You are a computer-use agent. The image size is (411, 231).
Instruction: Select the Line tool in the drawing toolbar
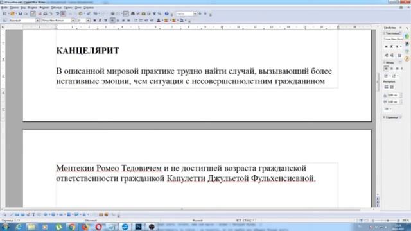[x=12, y=215]
